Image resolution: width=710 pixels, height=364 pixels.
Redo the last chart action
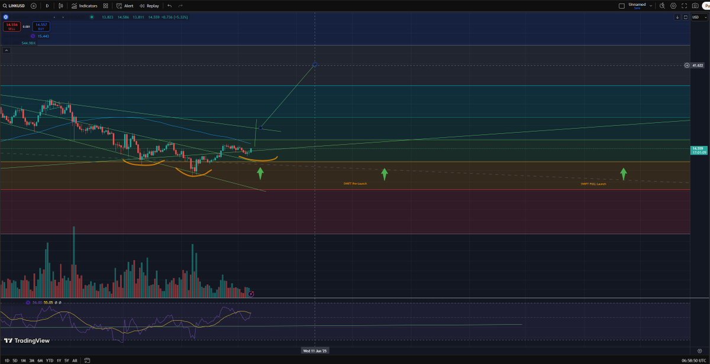point(180,5)
